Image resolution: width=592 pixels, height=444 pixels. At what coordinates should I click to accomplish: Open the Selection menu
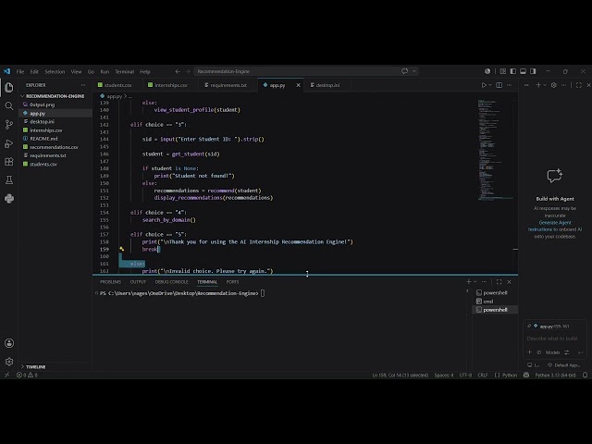coord(55,71)
